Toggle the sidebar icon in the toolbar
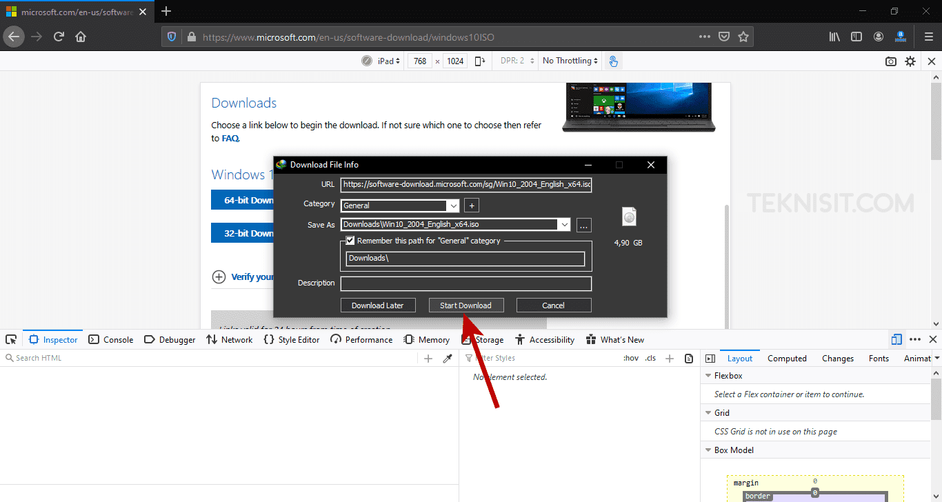The image size is (942, 502). (x=856, y=37)
